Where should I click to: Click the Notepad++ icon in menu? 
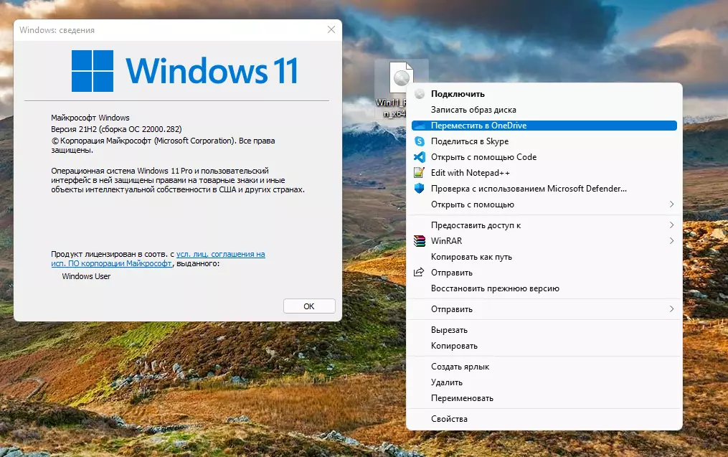click(420, 173)
